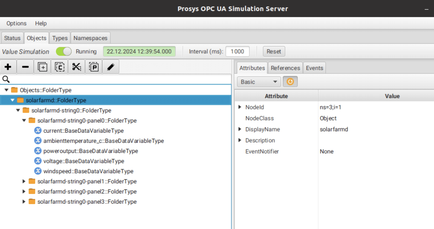Screen dimensions: 434x229
Task: Click the orange refresh attributes icon
Action: pyautogui.click(x=290, y=82)
